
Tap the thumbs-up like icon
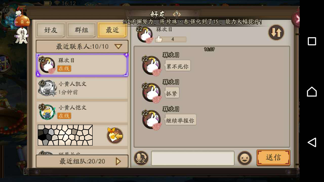point(159,39)
